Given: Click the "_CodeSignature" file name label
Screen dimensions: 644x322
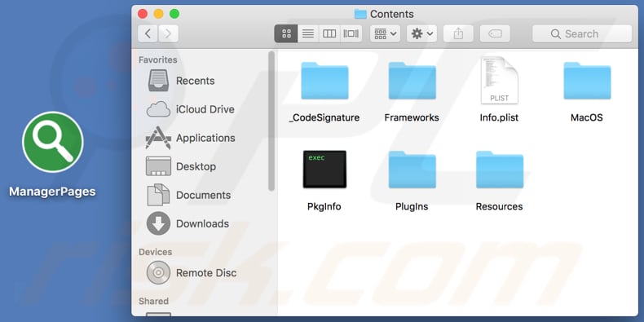Looking at the screenshot, I should click(x=324, y=118).
